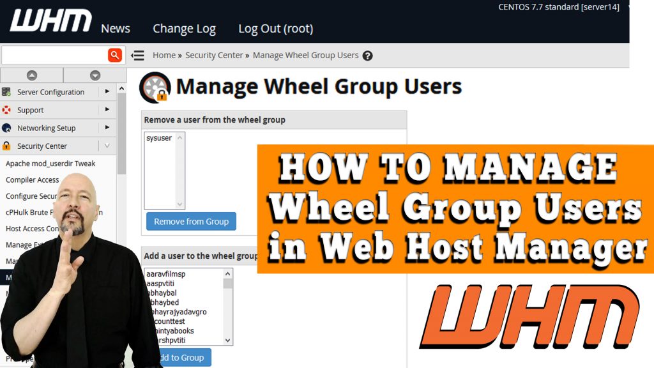Click the Remove from Group button
This screenshot has height=368, width=654.
[x=191, y=222]
